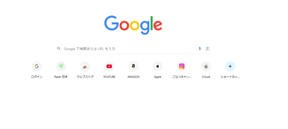Open the green Razer logo shortcut icon
This screenshot has height=129, width=288.
pyautogui.click(x=61, y=66)
